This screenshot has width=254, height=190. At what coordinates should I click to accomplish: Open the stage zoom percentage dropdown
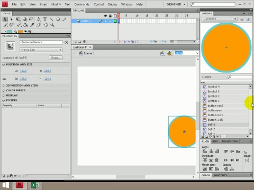click(197, 53)
